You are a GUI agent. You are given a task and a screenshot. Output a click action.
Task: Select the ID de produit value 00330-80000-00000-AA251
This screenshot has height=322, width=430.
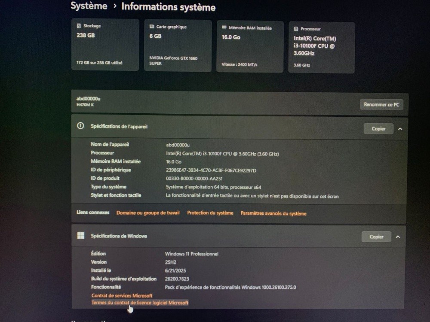coord(194,179)
